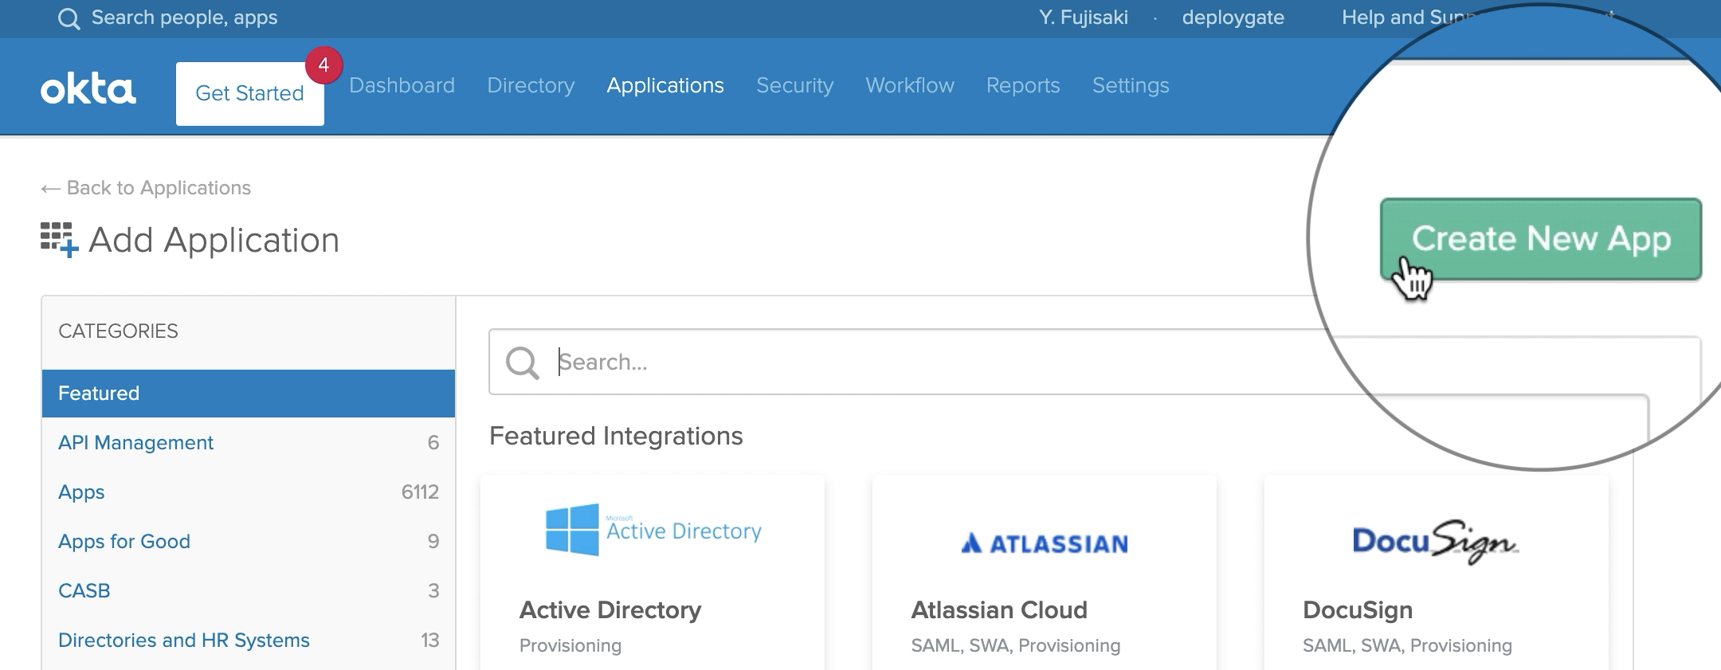Select the CASB category
Viewport: 1721px width, 670px height.
pyautogui.click(x=249, y=591)
